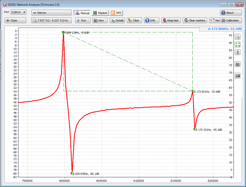Open the COM14 port dropdown

pyautogui.click(x=18, y=12)
